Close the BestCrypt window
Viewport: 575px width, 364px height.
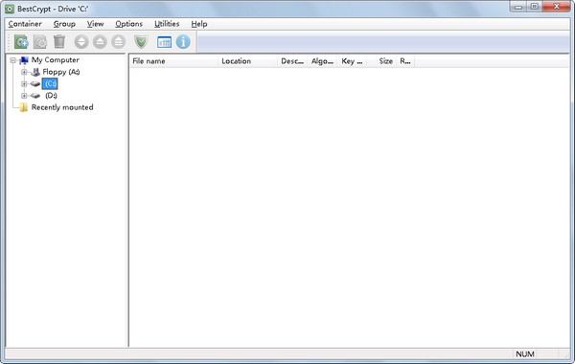(556, 7)
